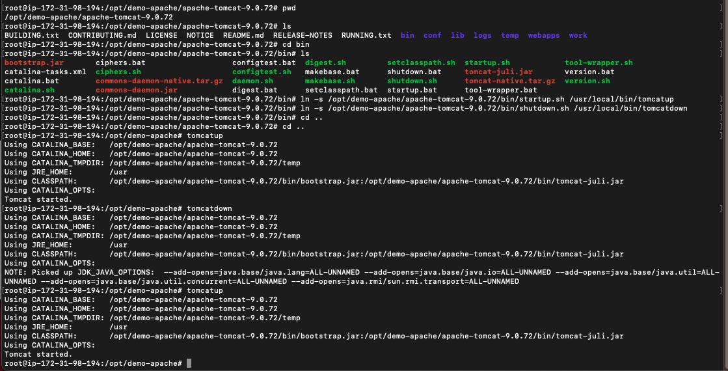Screen dimensions: 728x371
Task: Click the green configtest.sh file name
Action: 262,72
